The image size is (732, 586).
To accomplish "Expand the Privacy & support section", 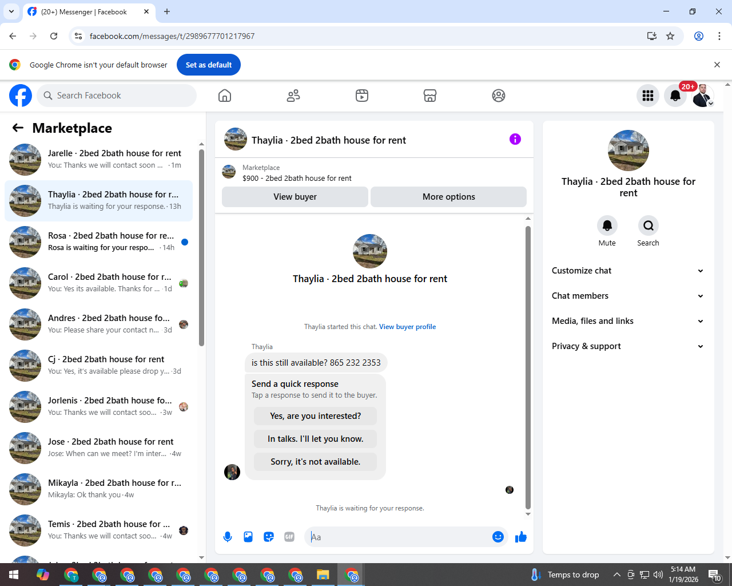I will [628, 346].
